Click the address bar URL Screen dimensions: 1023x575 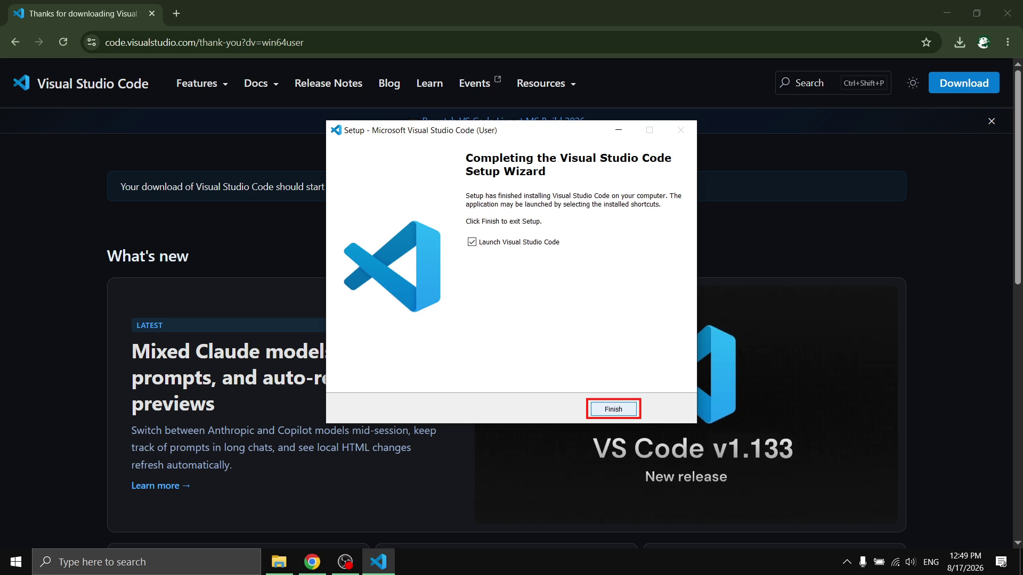click(204, 42)
